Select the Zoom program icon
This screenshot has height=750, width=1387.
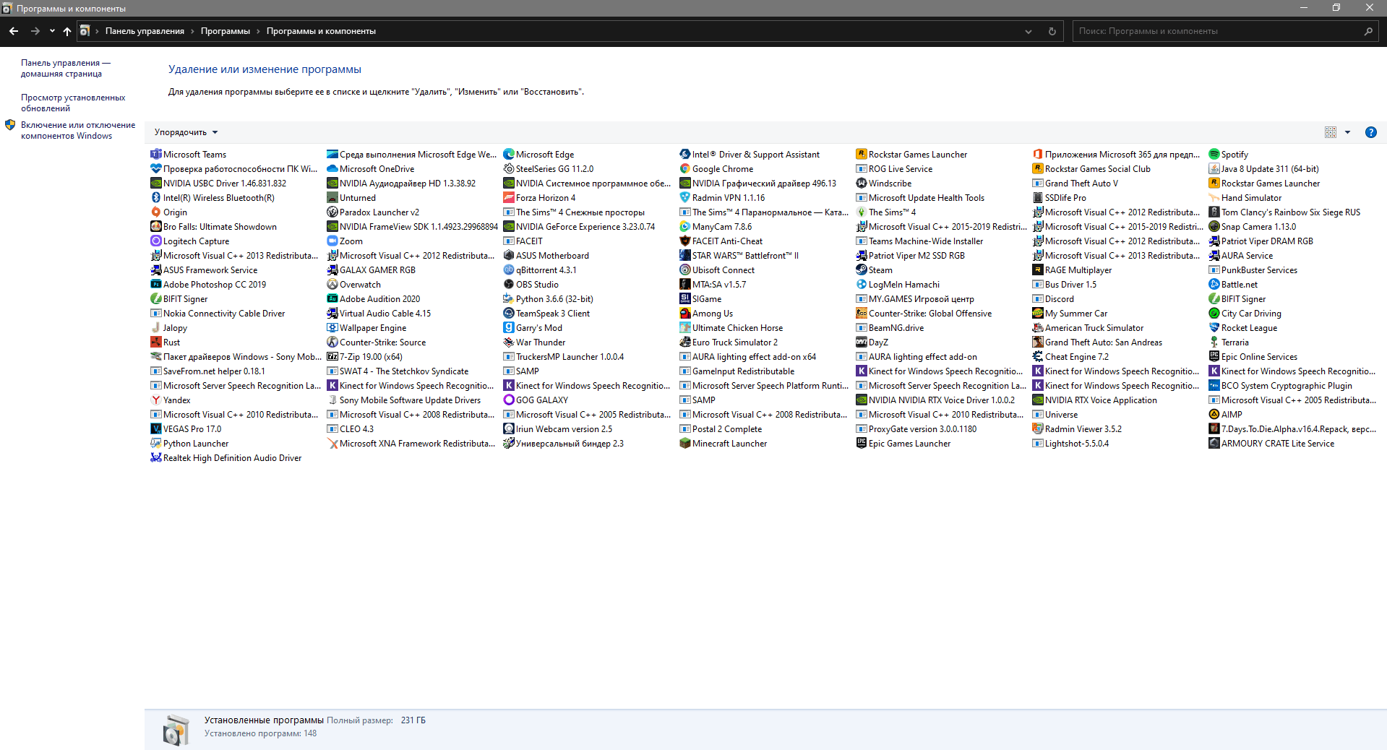point(332,241)
